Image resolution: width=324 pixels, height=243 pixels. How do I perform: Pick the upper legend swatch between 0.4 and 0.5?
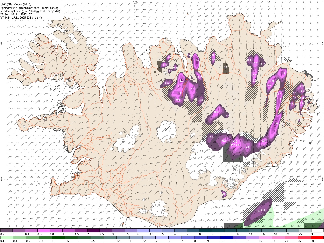[31, 231]
